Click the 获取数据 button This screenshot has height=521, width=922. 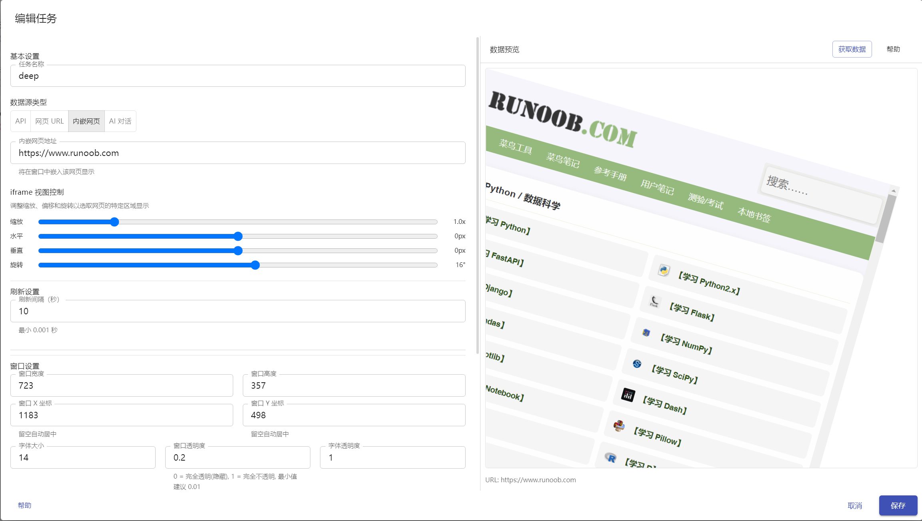point(852,49)
